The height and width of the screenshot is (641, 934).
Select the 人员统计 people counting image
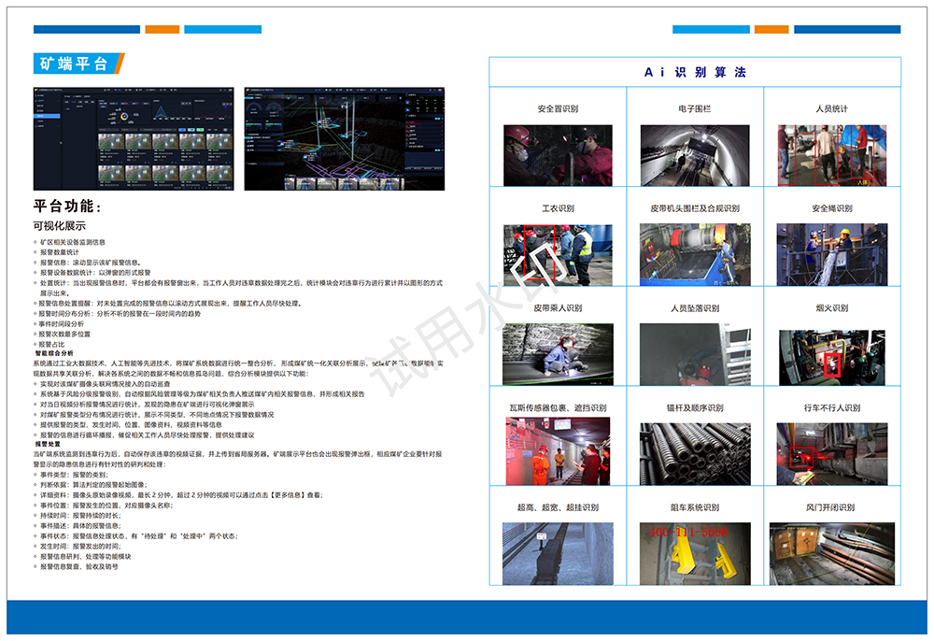pyautogui.click(x=831, y=155)
